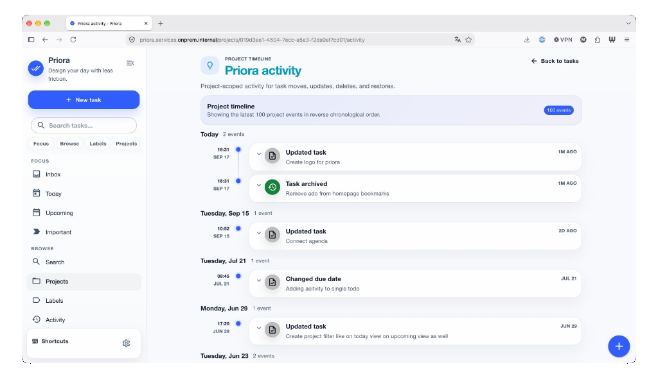Click the 'Tuesday, Jun 23' date heading

pyautogui.click(x=224, y=356)
